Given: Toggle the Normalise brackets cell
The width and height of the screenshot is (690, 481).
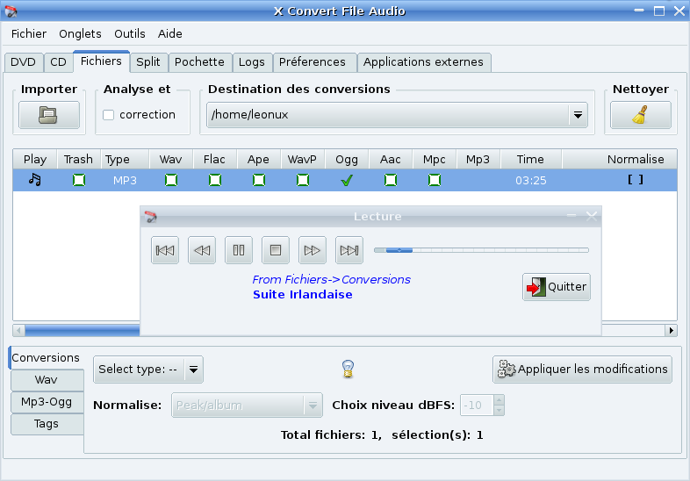Looking at the screenshot, I should point(636,180).
